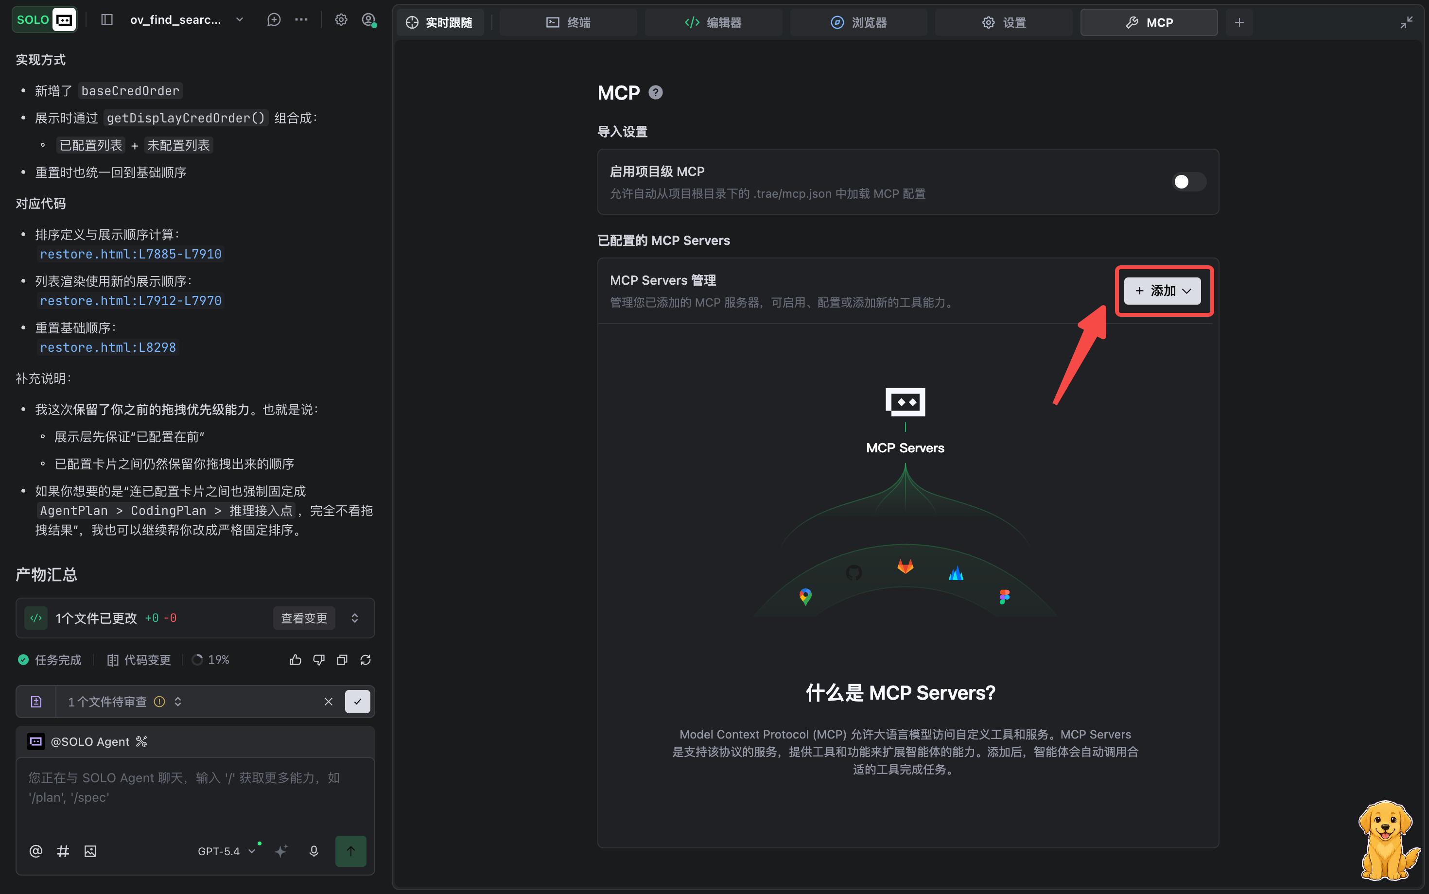Give a thumbs down to the response
The image size is (1429, 894).
point(319,660)
